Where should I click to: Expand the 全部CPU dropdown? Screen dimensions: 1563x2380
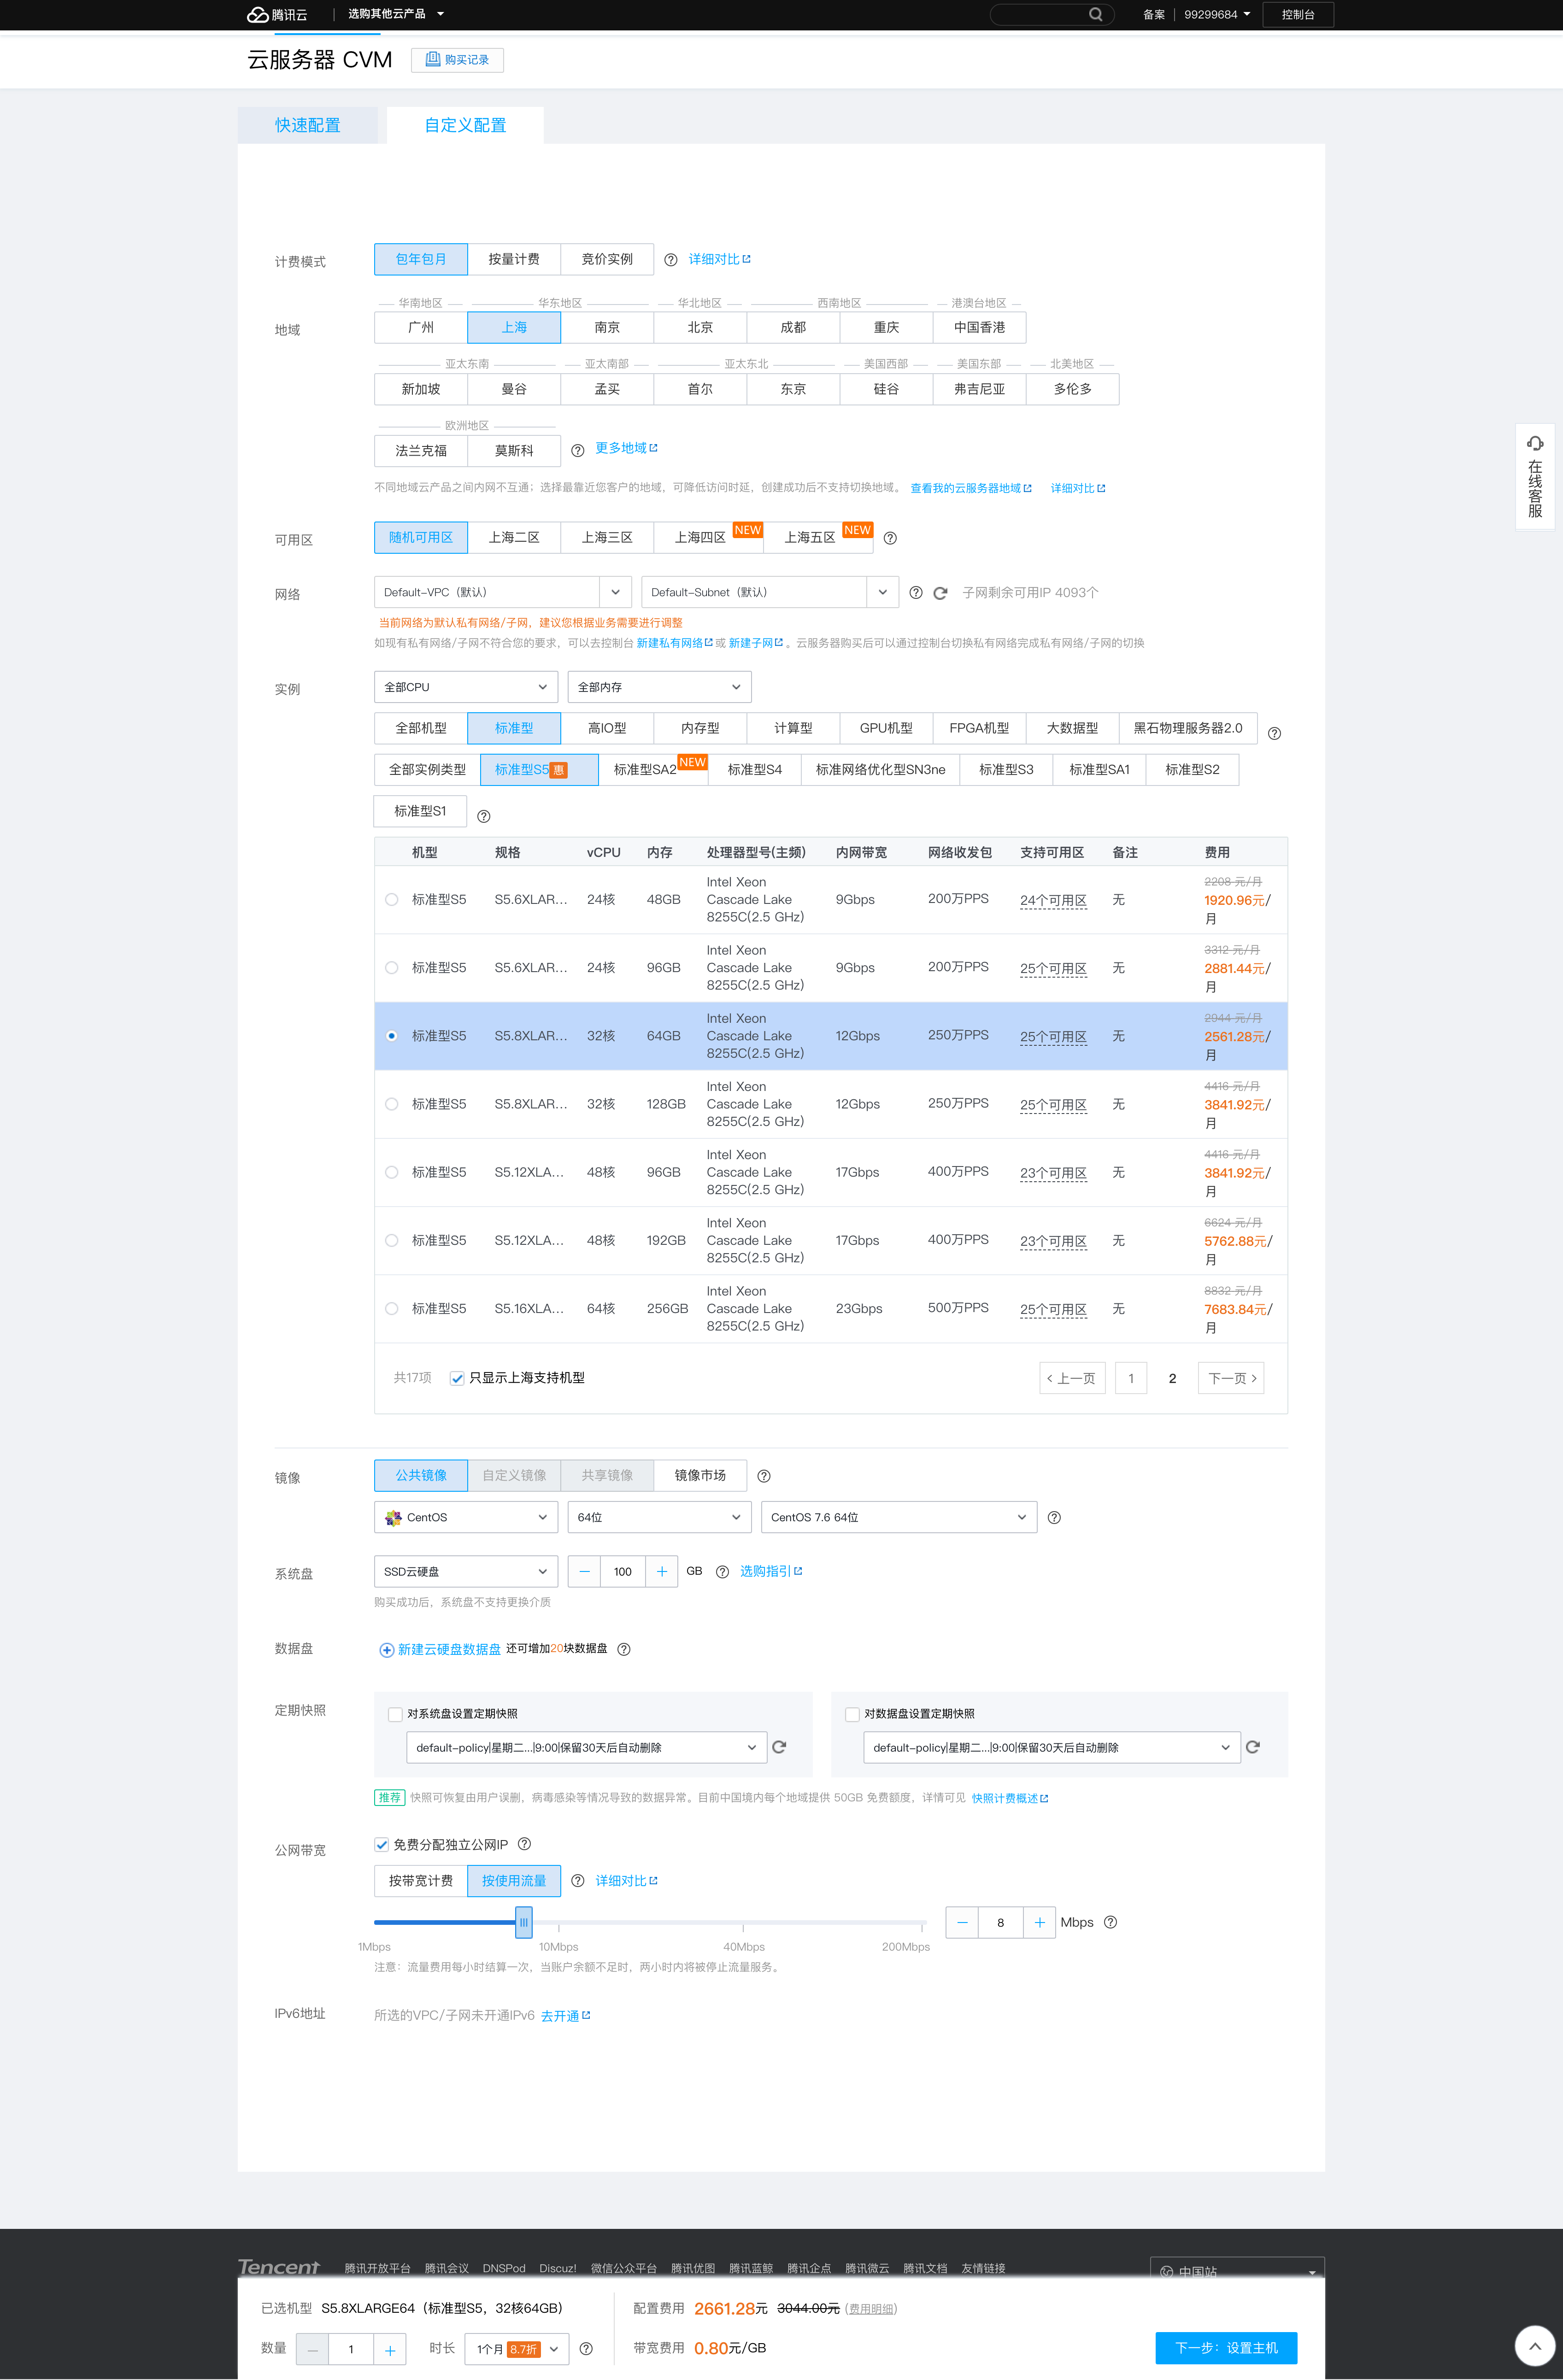(466, 687)
